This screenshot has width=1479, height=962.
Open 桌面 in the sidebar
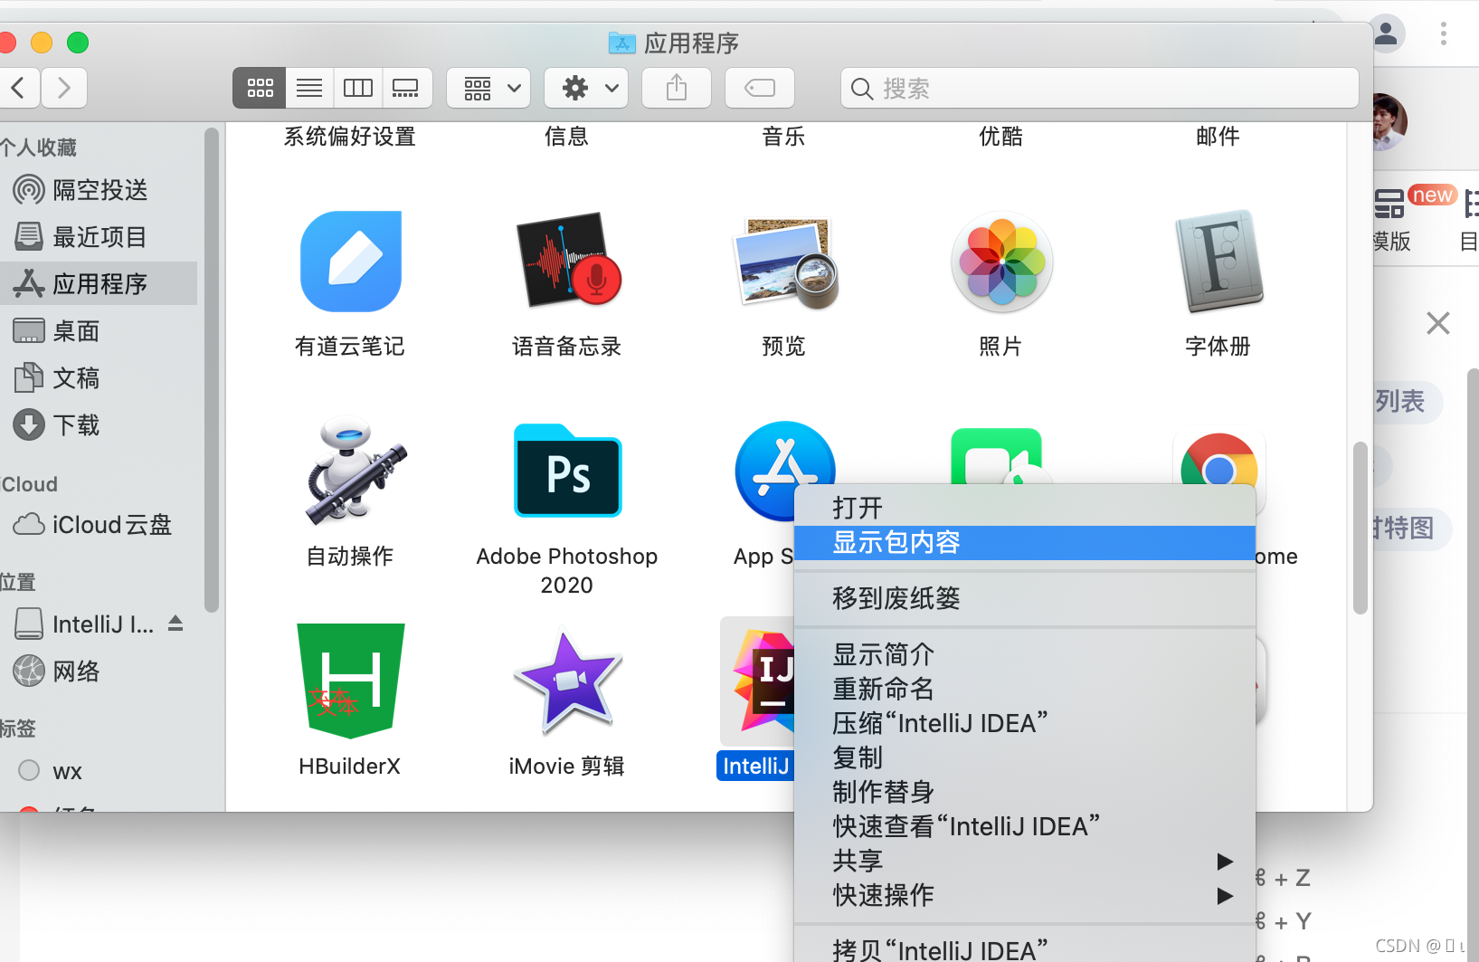99,331
